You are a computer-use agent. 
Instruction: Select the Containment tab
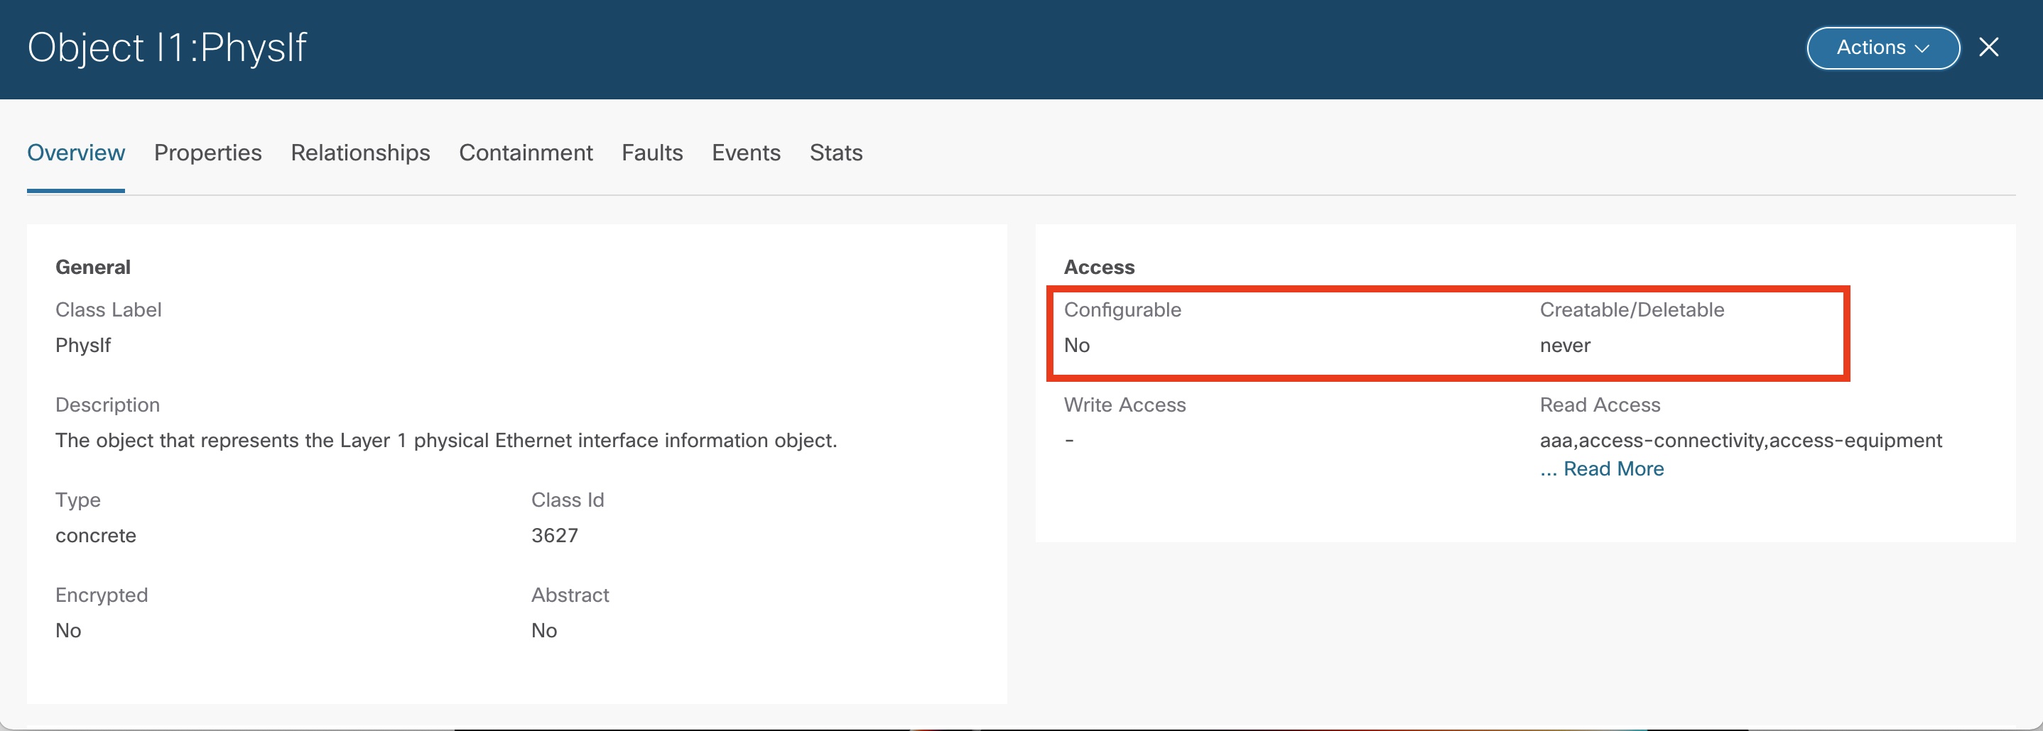tap(526, 153)
